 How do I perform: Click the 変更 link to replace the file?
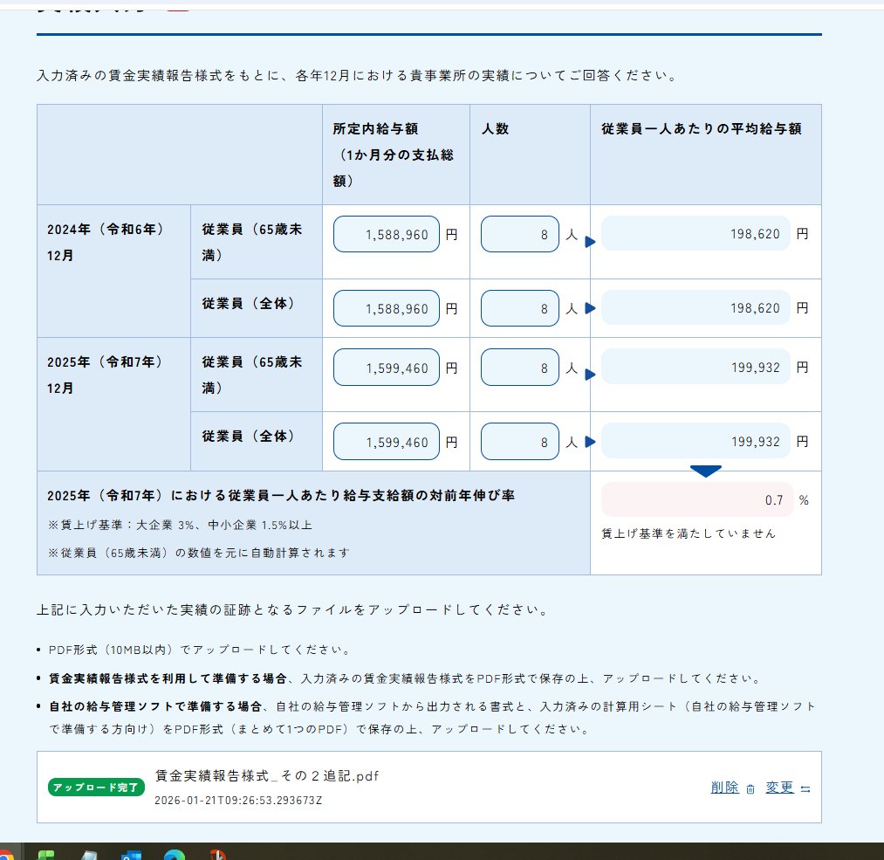point(779,788)
